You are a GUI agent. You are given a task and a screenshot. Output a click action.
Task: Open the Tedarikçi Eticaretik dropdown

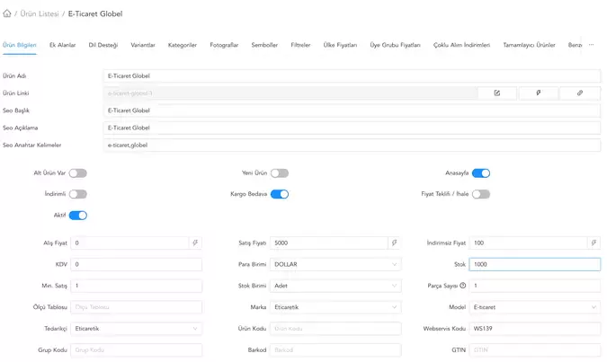(137, 329)
